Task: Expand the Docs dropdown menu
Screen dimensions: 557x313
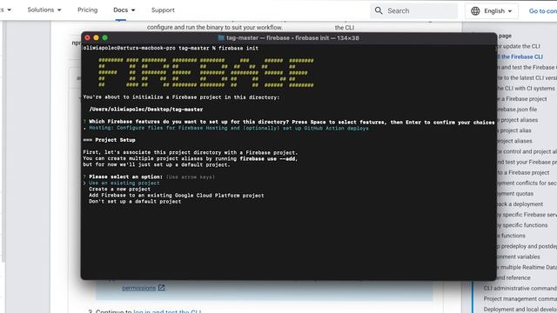Action: [124, 10]
